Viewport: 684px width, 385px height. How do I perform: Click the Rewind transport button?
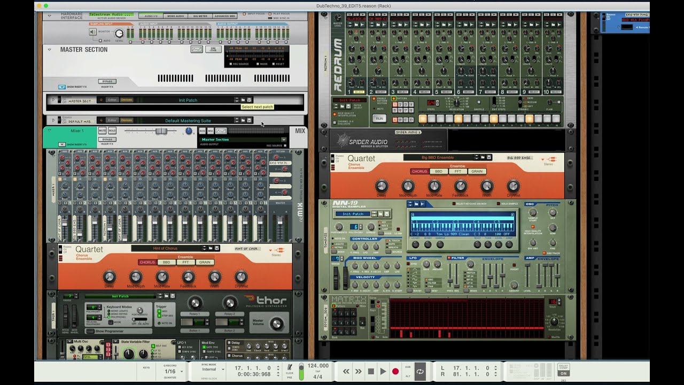click(x=346, y=371)
